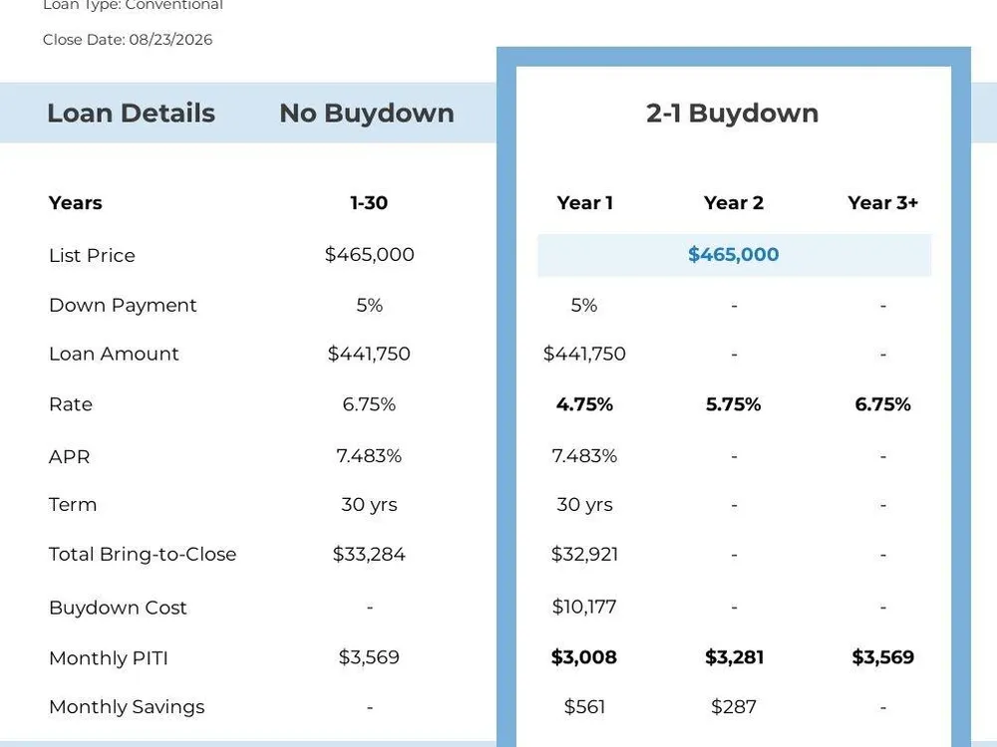The width and height of the screenshot is (997, 747).
Task: Select the 5.75% Year 2 rate
Action: pos(733,404)
